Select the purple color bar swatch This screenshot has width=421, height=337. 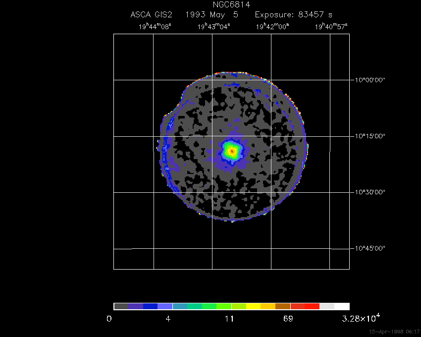pyautogui.click(x=136, y=306)
